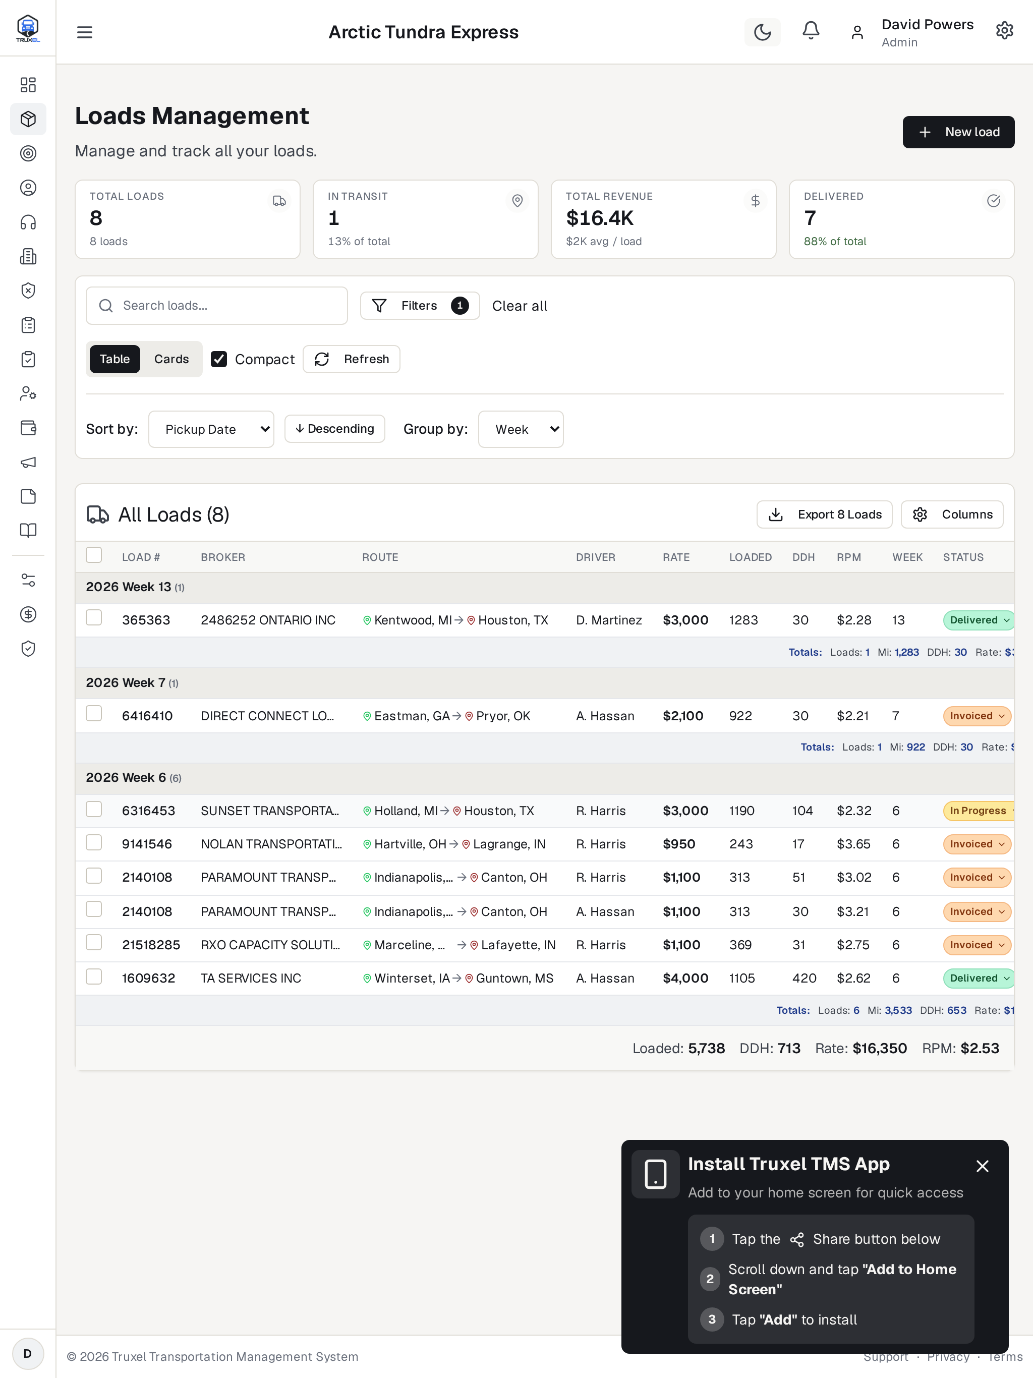Switch to Table view

114,359
